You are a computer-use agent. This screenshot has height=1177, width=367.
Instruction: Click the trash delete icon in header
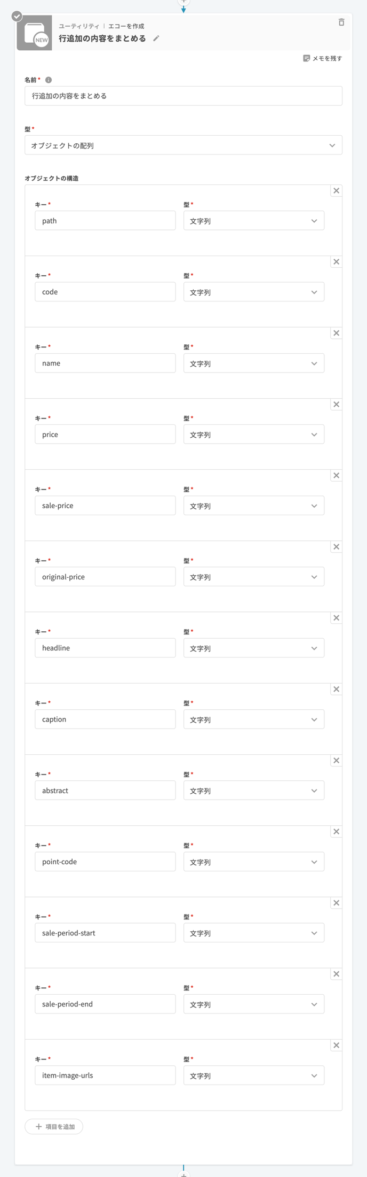tap(341, 22)
